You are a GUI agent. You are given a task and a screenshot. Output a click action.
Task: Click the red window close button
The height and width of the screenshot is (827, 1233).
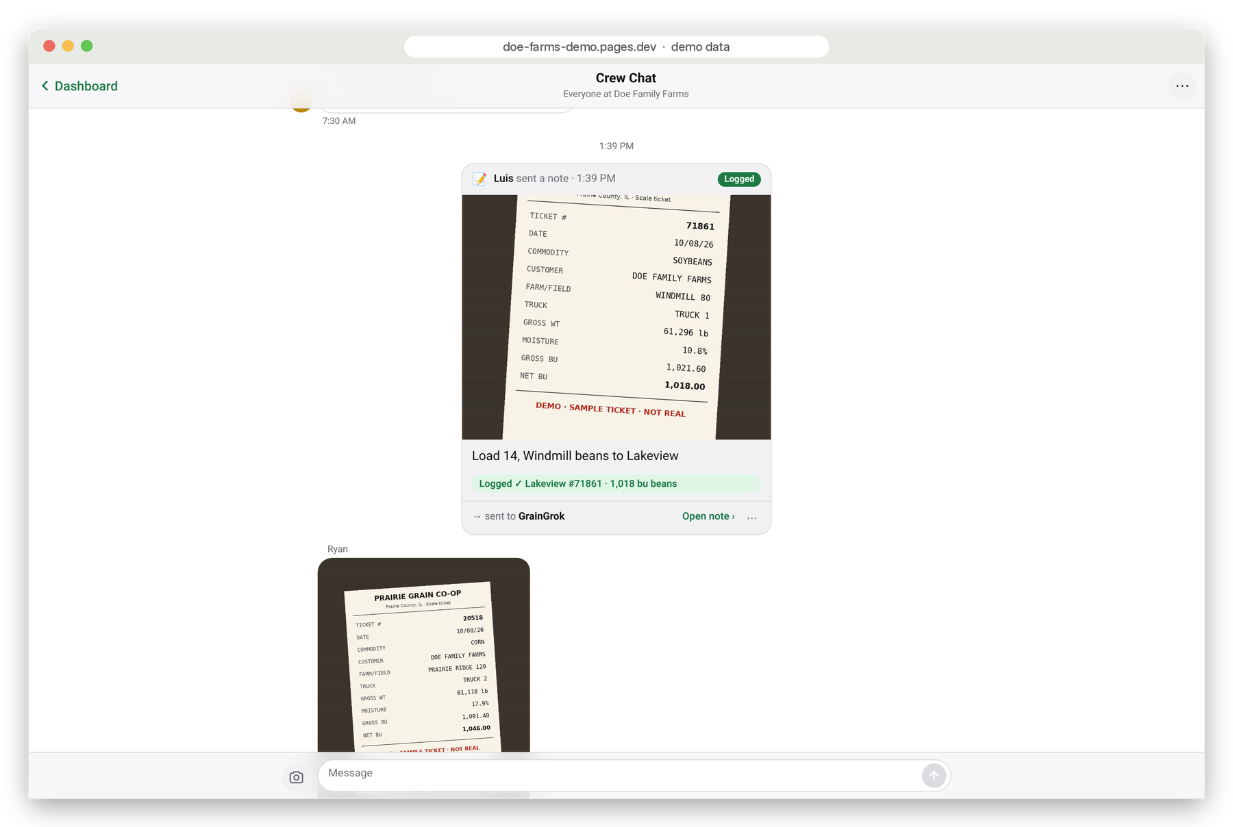pyautogui.click(x=49, y=46)
